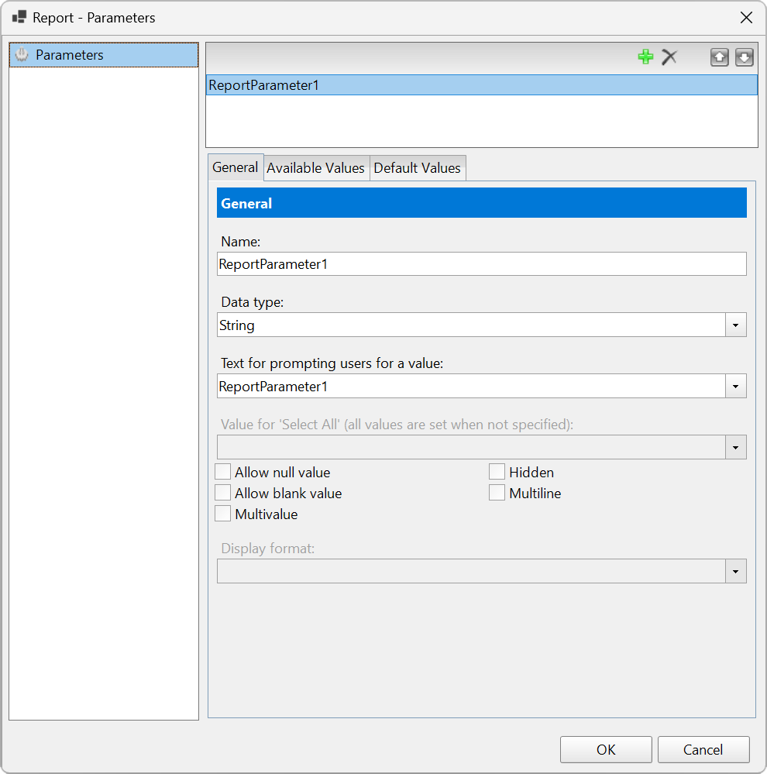Toggle the Multivalue checkbox
The image size is (767, 774).
(222, 514)
